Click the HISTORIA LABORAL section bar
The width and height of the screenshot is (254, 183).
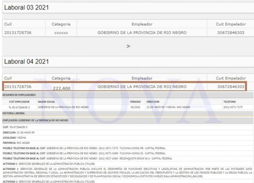[128, 113]
